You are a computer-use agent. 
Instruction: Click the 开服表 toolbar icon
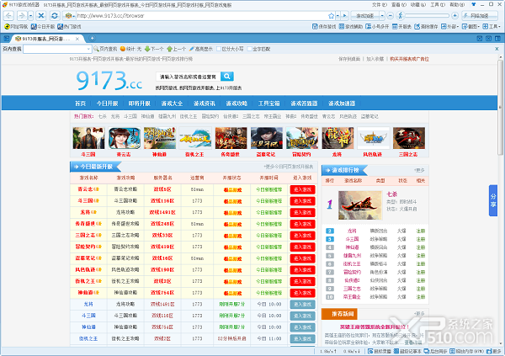coord(401,26)
